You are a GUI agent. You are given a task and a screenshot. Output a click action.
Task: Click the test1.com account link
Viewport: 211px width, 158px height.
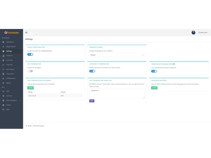click(x=203, y=32)
